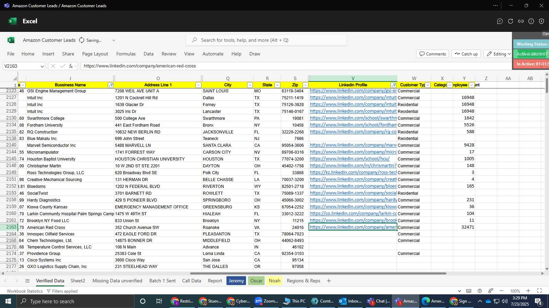Open State column filter dropdown
Viewport: 549px width, 308px height.
[277, 85]
